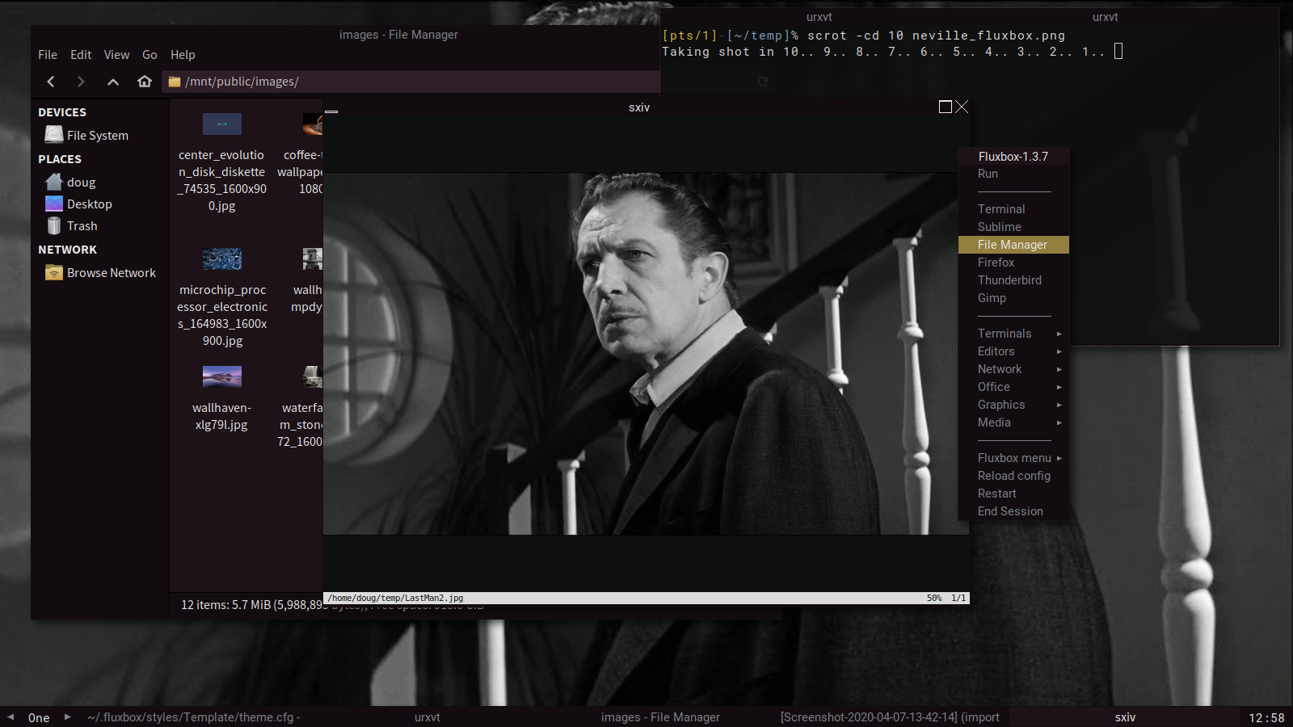This screenshot has width=1293, height=727.
Task: Go forward in File Manager history
Action: 81,82
